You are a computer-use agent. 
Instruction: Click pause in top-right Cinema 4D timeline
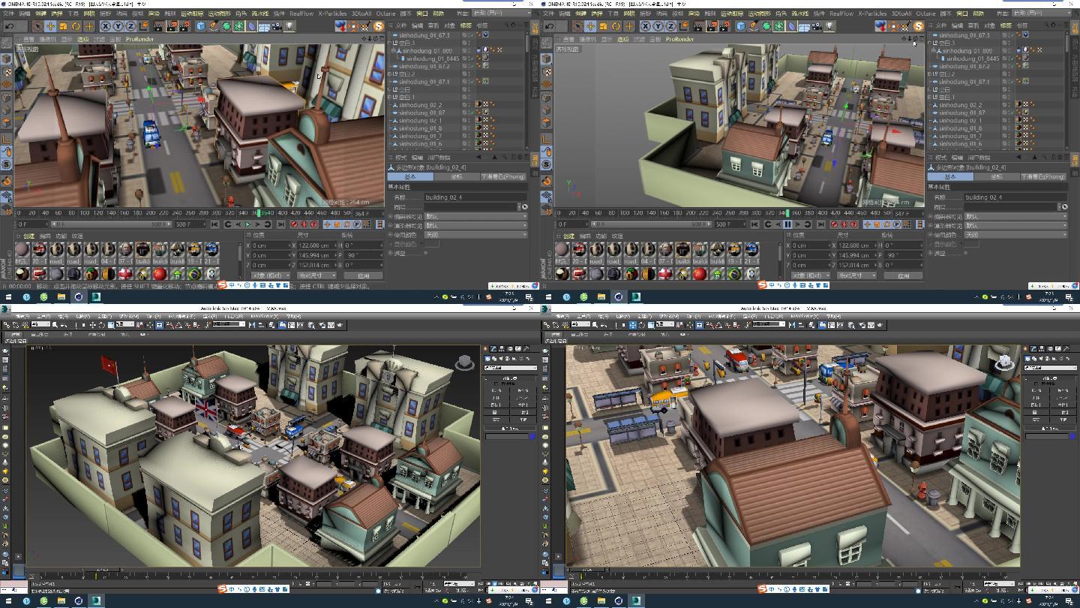[x=787, y=224]
